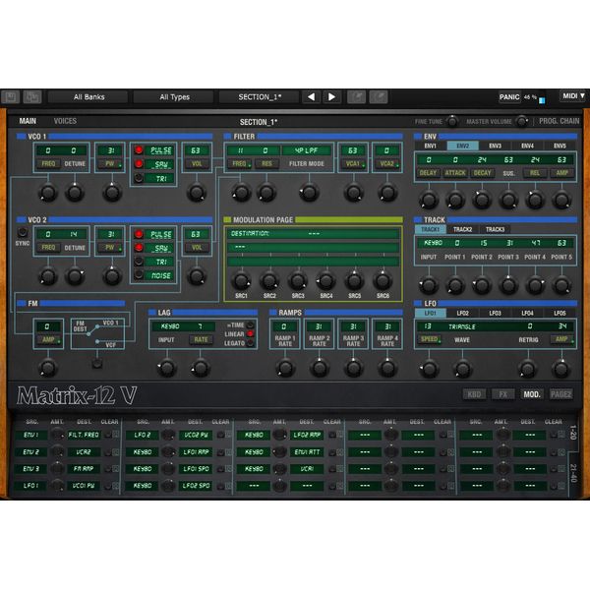
Task: Click the import preset icon
Action: [x=356, y=97]
